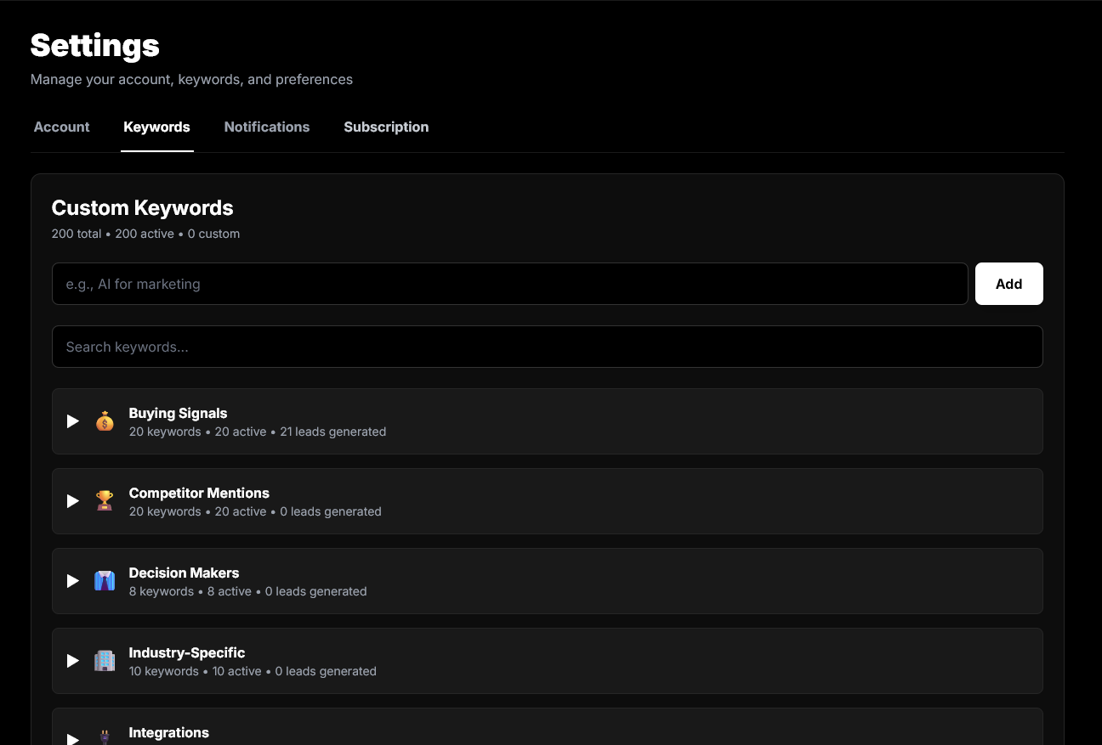Screen dimensions: 1102x745
Task: Click the money bag icon for Buying Signals
Action: tap(105, 421)
